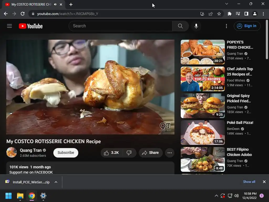Click the YouTube search input field
Screen dimensions: 269x202
point(120,26)
